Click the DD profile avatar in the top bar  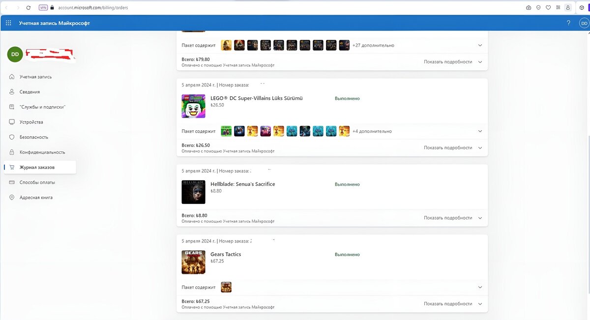(x=584, y=23)
